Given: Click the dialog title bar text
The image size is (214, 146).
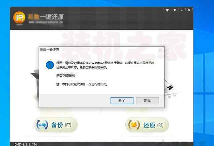Looking at the screenshot, I should [x=49, y=50].
